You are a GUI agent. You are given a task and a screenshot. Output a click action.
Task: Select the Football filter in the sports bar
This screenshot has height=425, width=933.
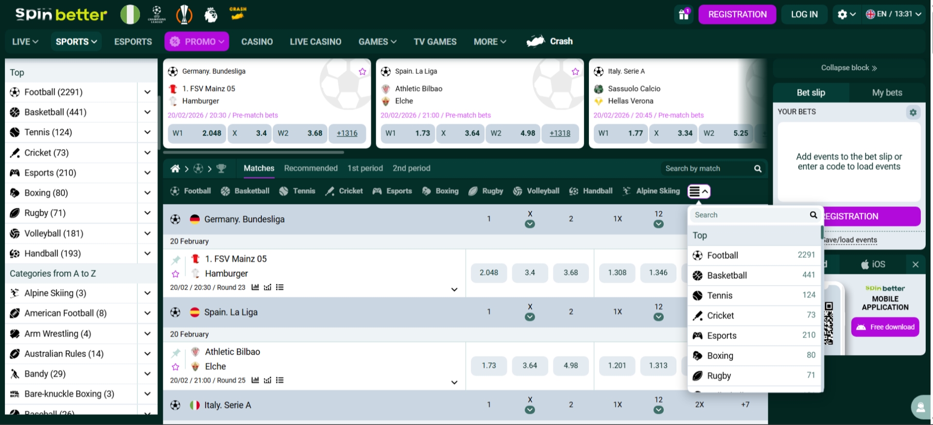click(x=190, y=191)
